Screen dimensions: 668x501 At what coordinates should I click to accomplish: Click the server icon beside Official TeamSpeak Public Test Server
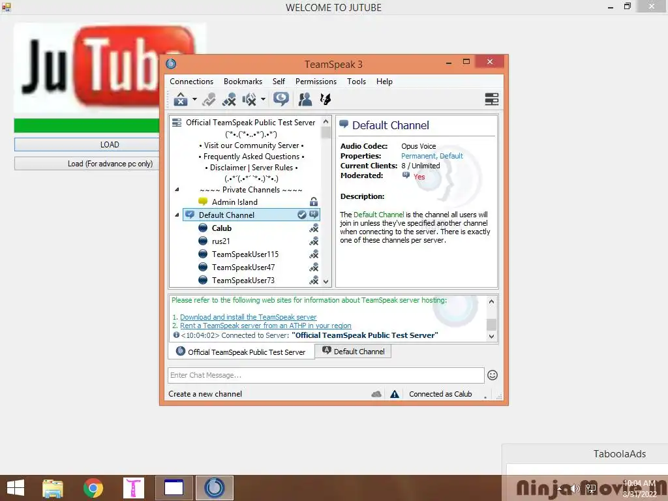tap(177, 123)
